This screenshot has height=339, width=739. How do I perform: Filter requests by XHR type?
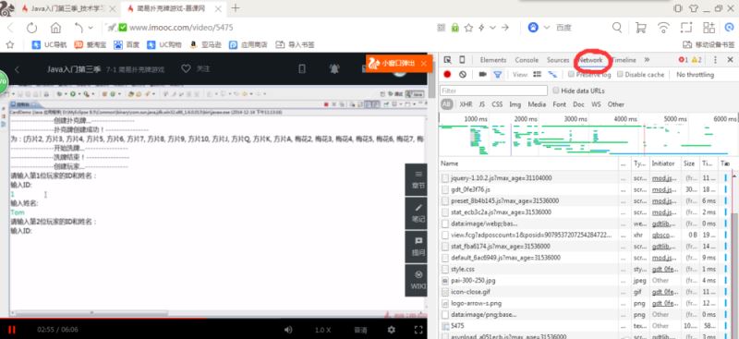tap(466, 104)
